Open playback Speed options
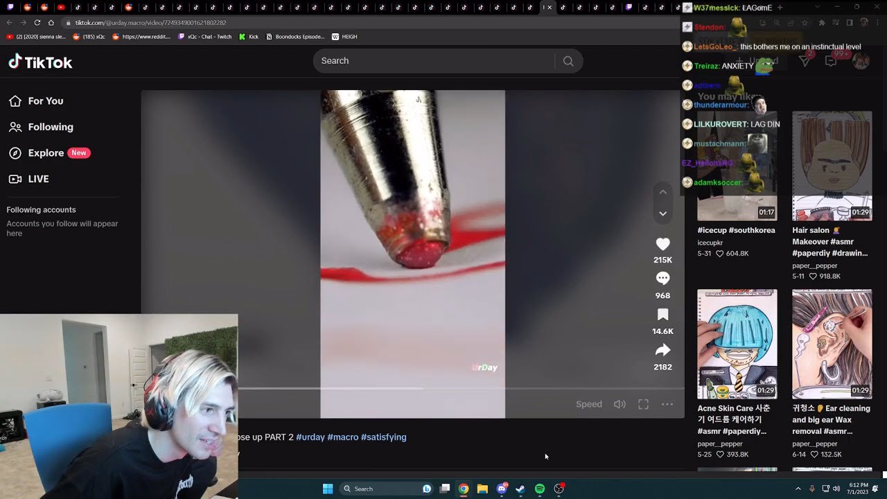 pos(589,404)
